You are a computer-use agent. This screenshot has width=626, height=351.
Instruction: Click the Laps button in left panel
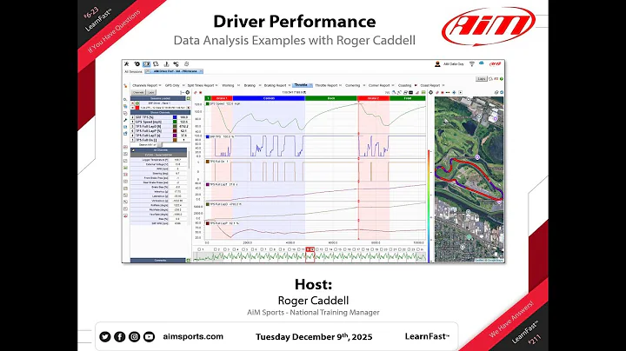151,92
